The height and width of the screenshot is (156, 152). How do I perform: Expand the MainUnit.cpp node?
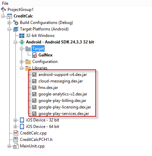point(9,146)
